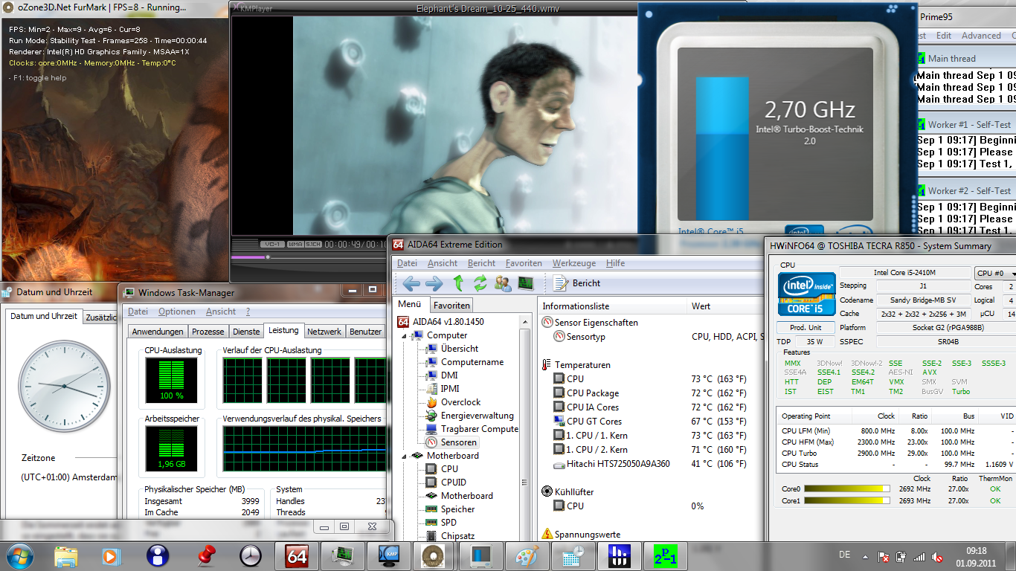1016x571 pixels.
Task: Select Übersicht in AIDA64 tree
Action: (459, 349)
